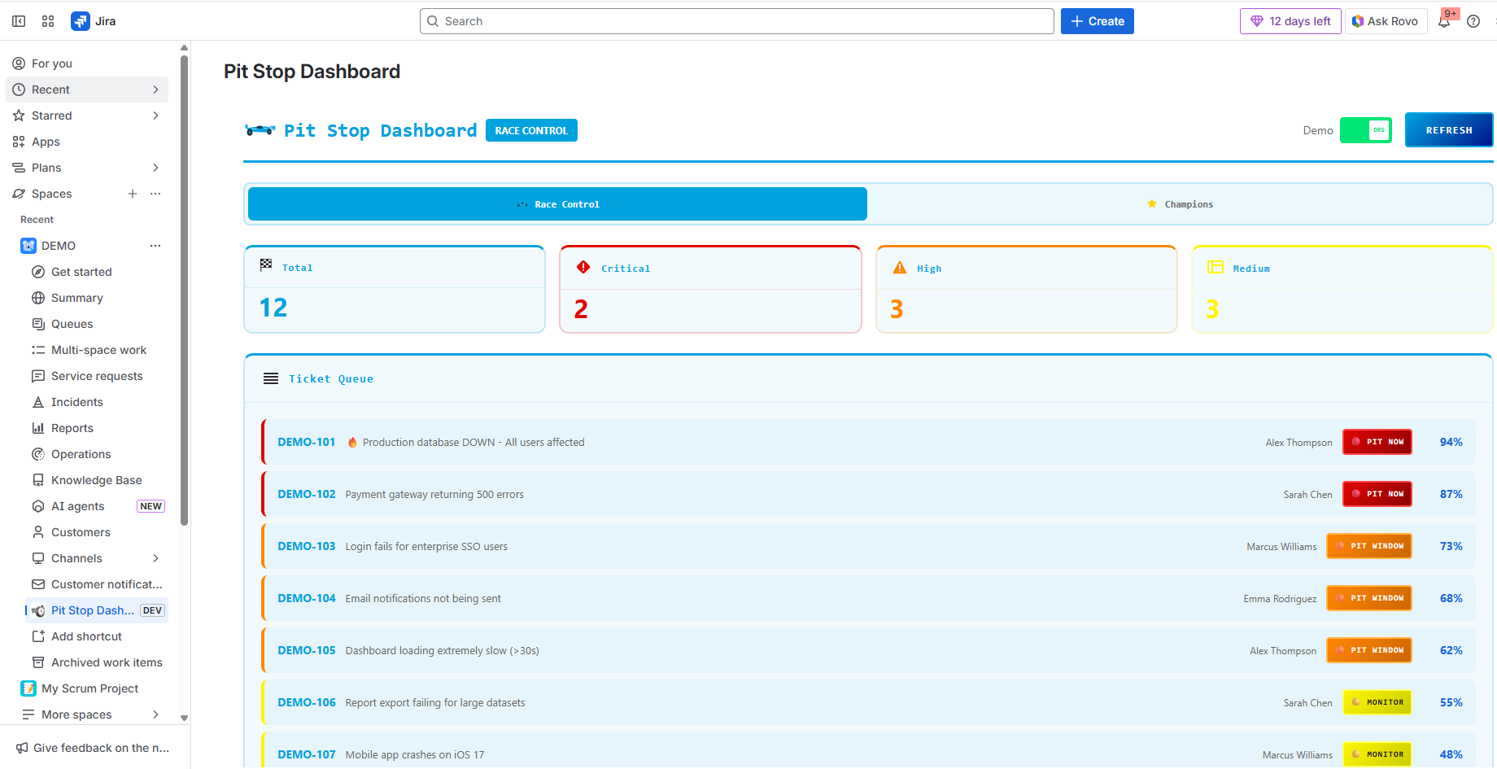This screenshot has width=1497, height=769.
Task: Open ticket DEMO-101 link
Action: click(x=307, y=442)
